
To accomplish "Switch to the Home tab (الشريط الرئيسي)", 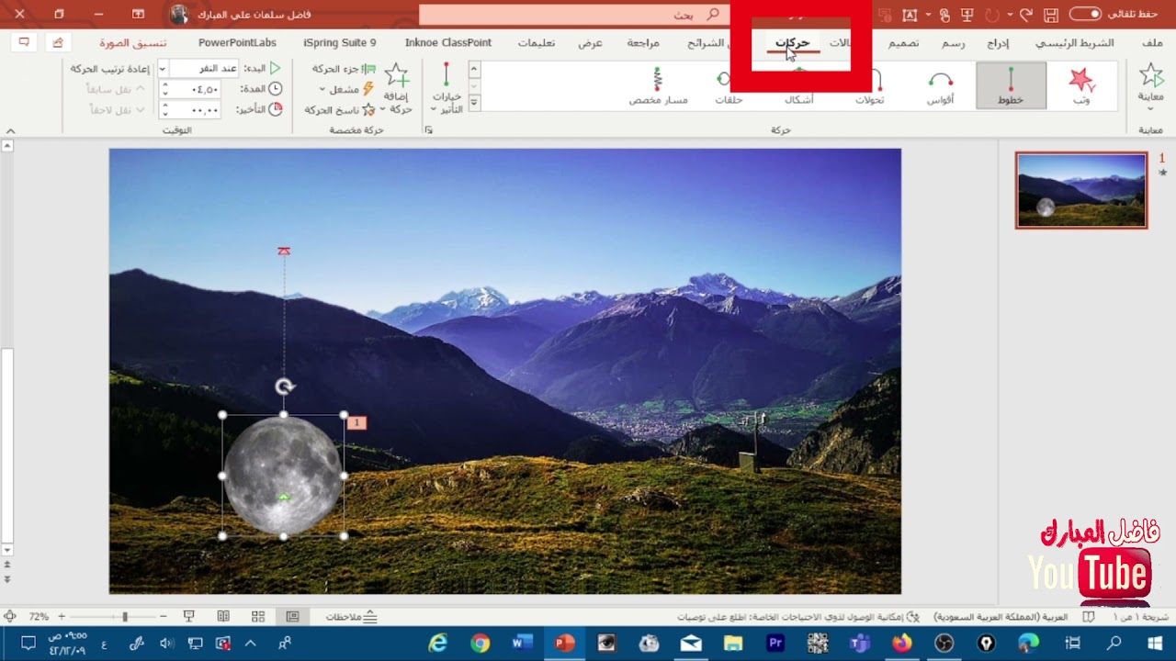I will 1075,43.
